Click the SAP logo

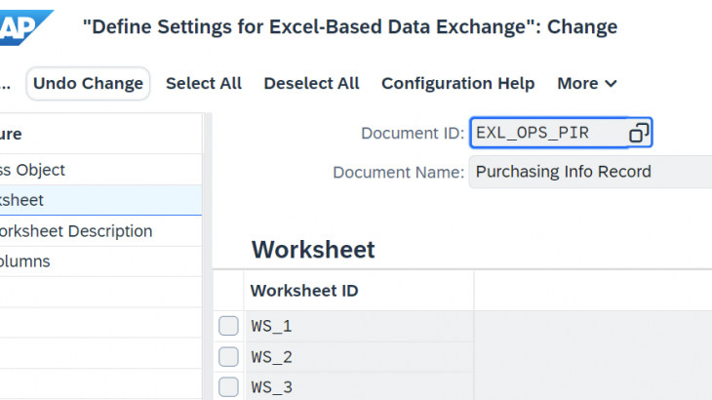25,27
